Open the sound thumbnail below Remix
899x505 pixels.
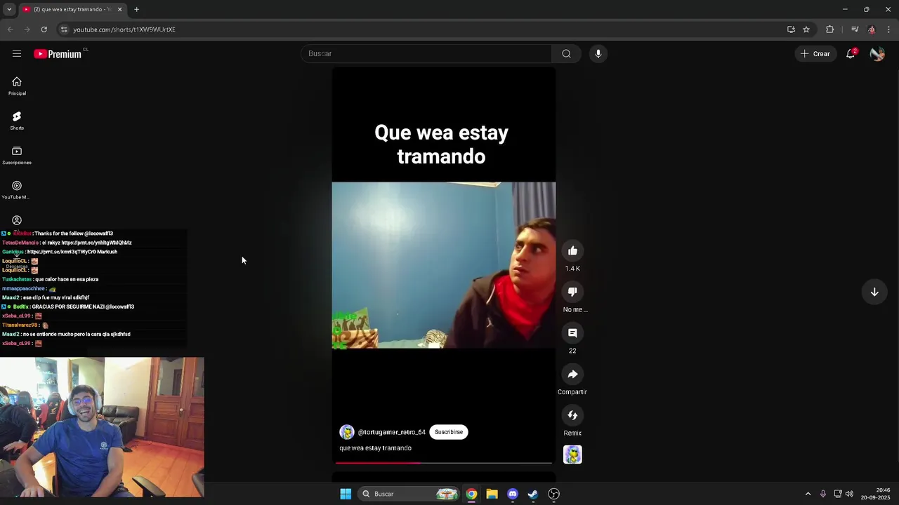pyautogui.click(x=572, y=454)
